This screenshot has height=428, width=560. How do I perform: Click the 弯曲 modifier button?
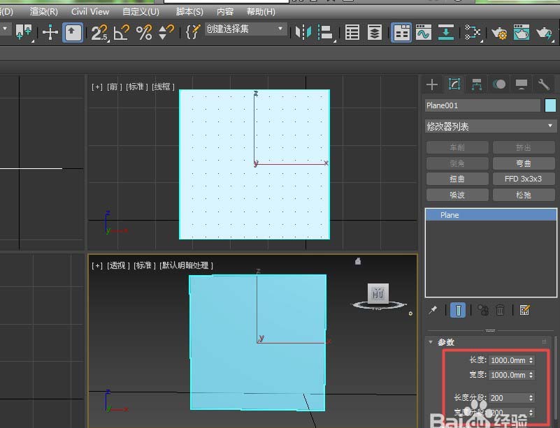point(523,163)
